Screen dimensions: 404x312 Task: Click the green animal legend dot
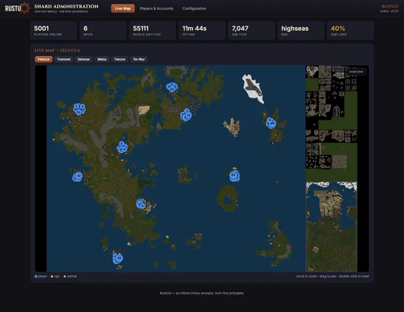[65, 276]
